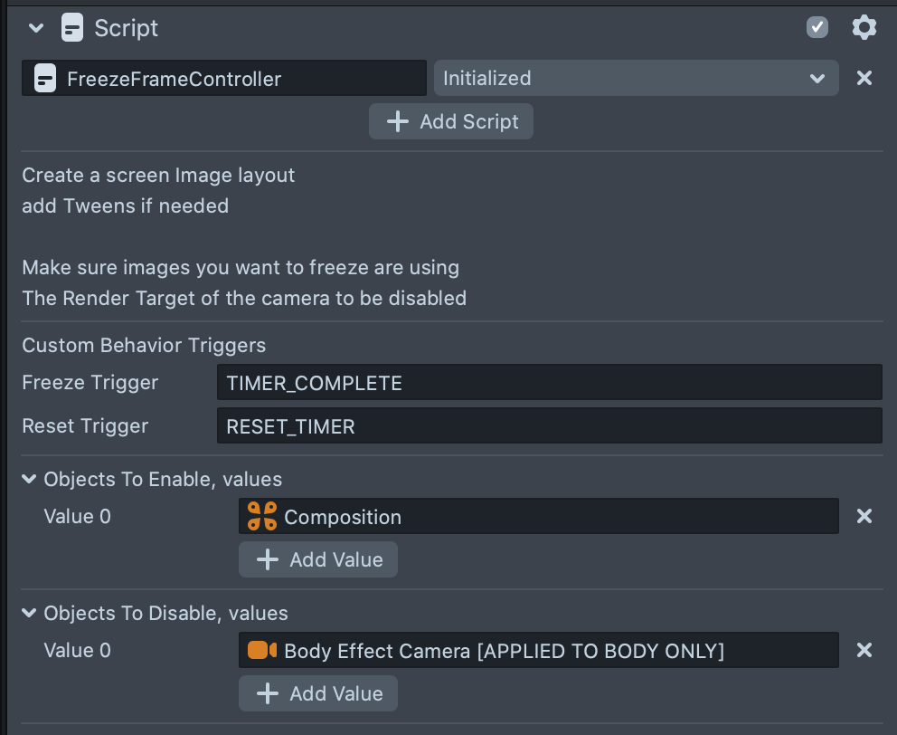
Task: Collapse the Objects To Disable list
Action: [30, 614]
